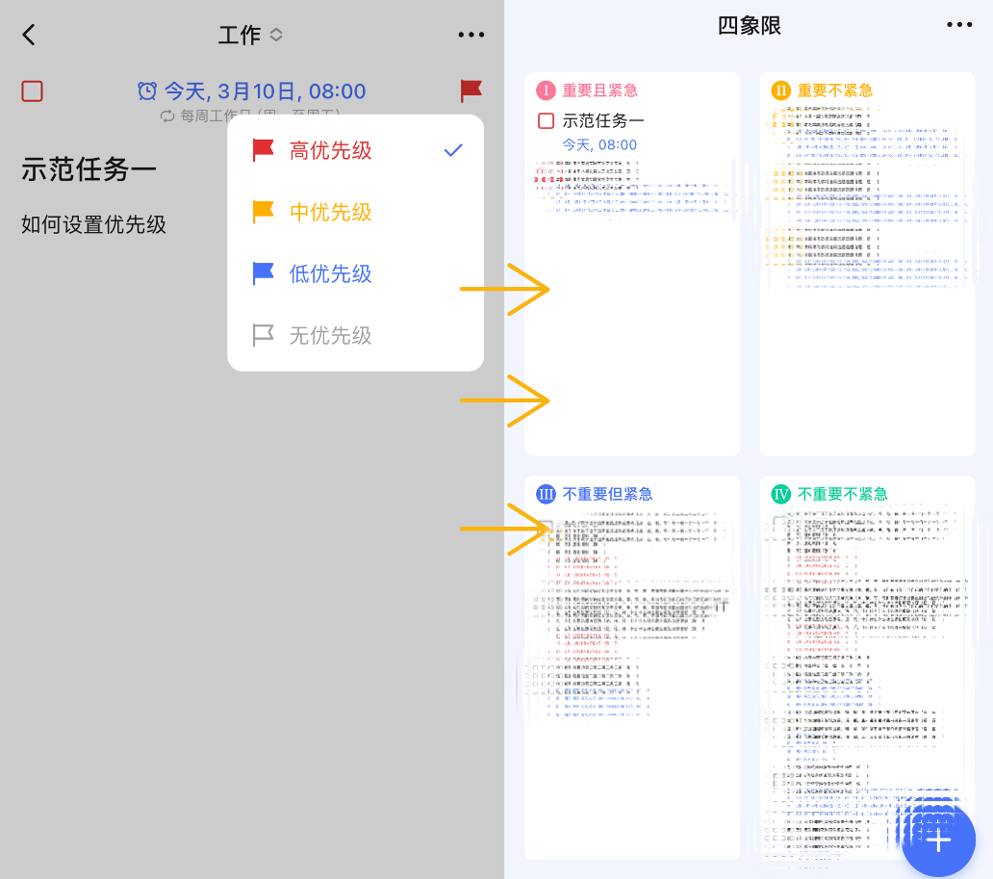Click the 不重要但紧急 quadrant header
This screenshot has height=879, width=993.
[607, 494]
